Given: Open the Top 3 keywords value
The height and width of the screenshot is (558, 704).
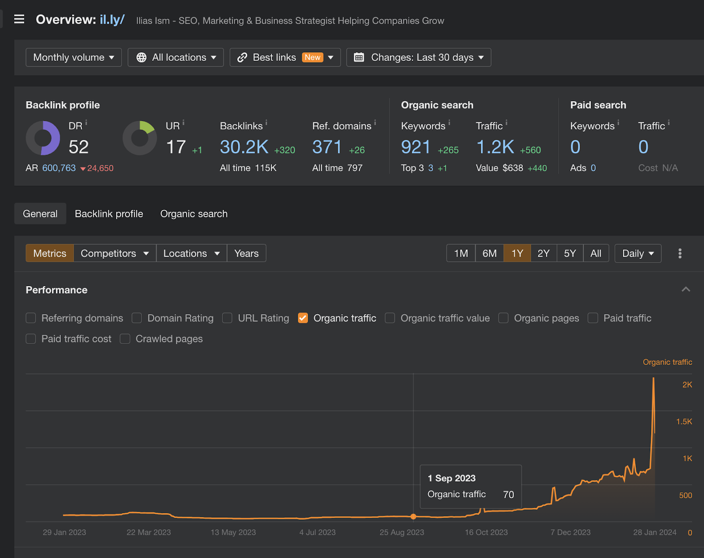Looking at the screenshot, I should [431, 168].
